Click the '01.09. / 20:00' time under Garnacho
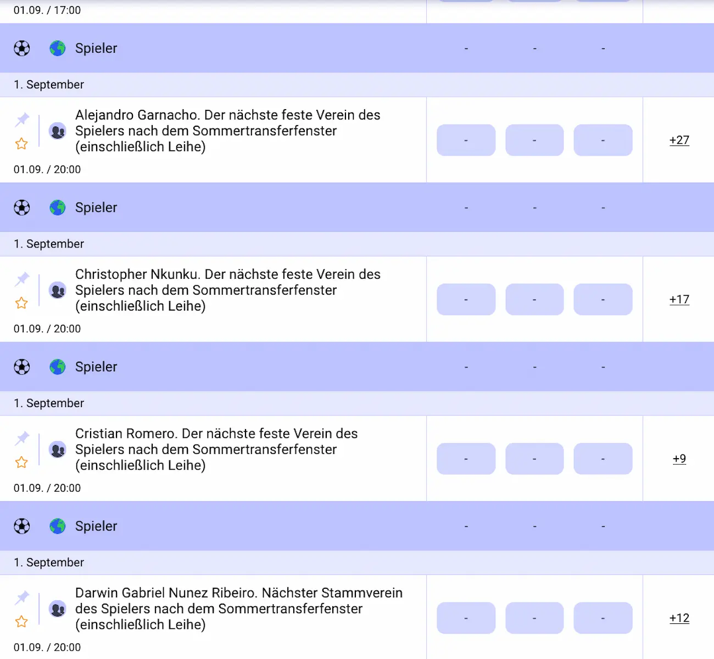This screenshot has width=714, height=659. point(47,170)
